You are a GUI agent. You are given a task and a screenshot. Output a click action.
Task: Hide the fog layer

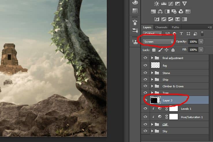tap(145, 65)
